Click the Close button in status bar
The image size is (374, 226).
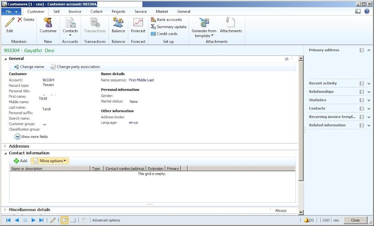(x=355, y=220)
